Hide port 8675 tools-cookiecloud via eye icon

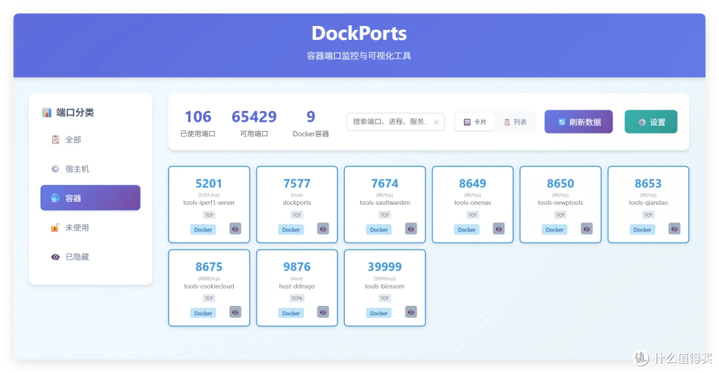tap(235, 312)
